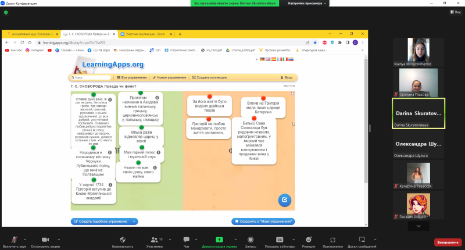Expand chat options arrow
The image size is (465, 250).
tap(196, 240)
